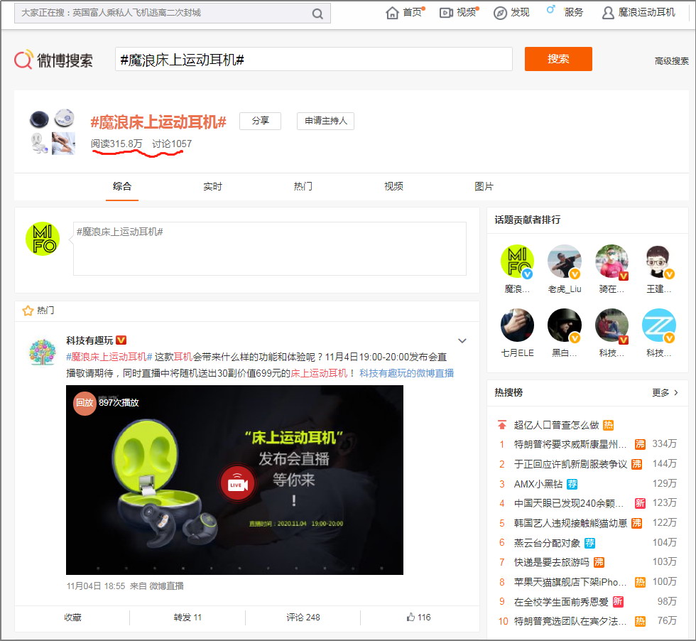Click the #魔浪床上运动耳机# hashtag in post
696x641 pixels.
point(109,357)
